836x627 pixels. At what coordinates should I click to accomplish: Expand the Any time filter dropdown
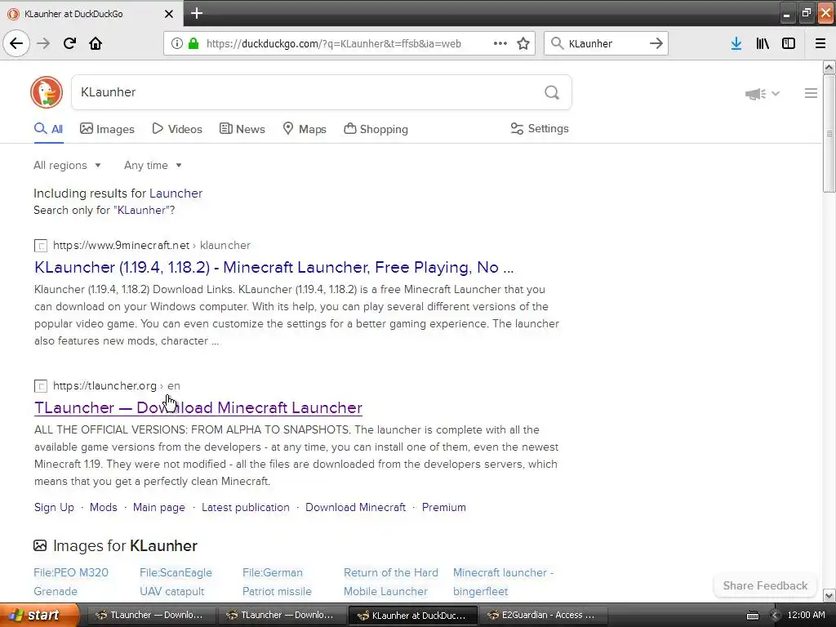pyautogui.click(x=153, y=165)
